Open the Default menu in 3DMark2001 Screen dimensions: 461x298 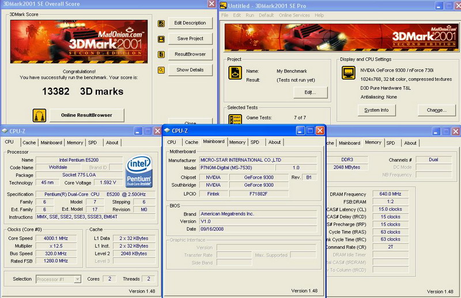[266, 15]
